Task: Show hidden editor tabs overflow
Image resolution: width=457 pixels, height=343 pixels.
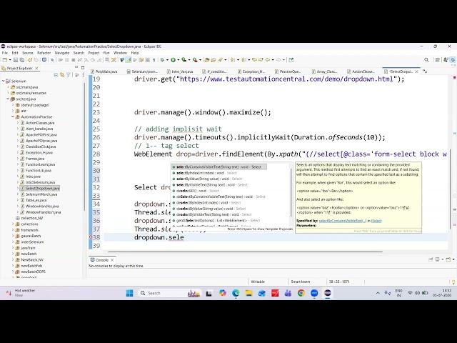Action: [x=425, y=71]
